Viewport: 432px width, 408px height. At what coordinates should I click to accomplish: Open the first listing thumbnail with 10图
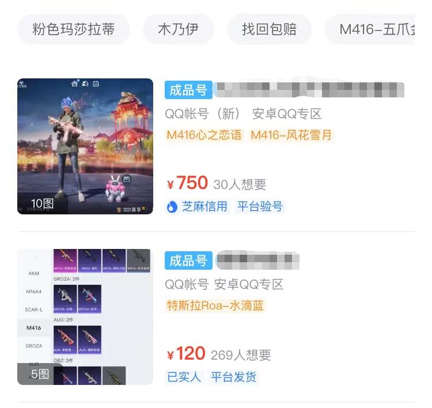85,146
